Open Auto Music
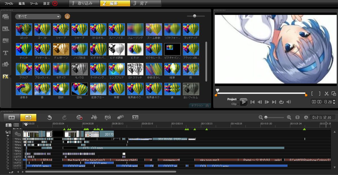Screen dimensions: 338x175 coord(107,117)
